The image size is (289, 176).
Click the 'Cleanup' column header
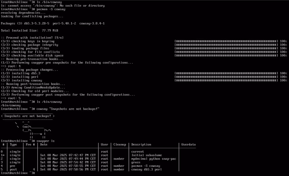point(120,145)
